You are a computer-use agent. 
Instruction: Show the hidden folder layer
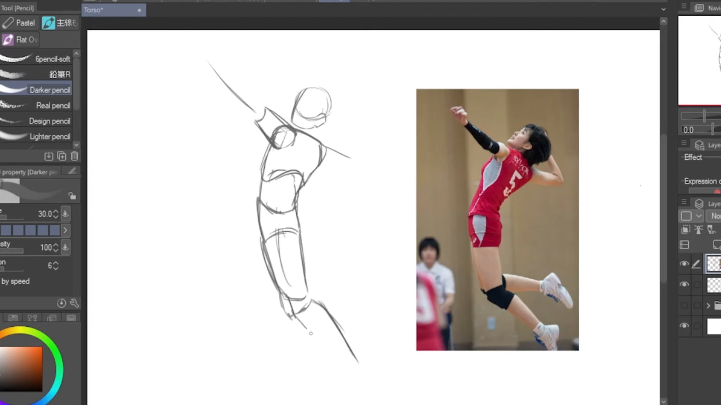[x=684, y=305]
